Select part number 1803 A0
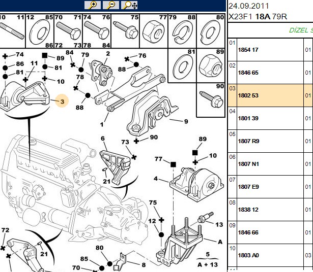This screenshot has width=313, height=272. click(248, 255)
